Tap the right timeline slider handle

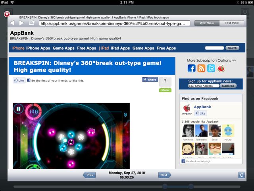[x=191, y=186]
